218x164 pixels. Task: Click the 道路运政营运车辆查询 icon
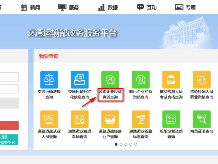point(79,119)
